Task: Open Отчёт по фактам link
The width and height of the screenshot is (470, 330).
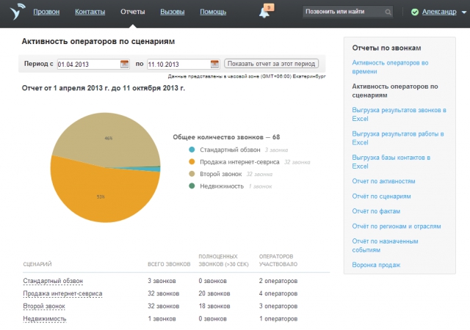Action: pyautogui.click(x=376, y=211)
